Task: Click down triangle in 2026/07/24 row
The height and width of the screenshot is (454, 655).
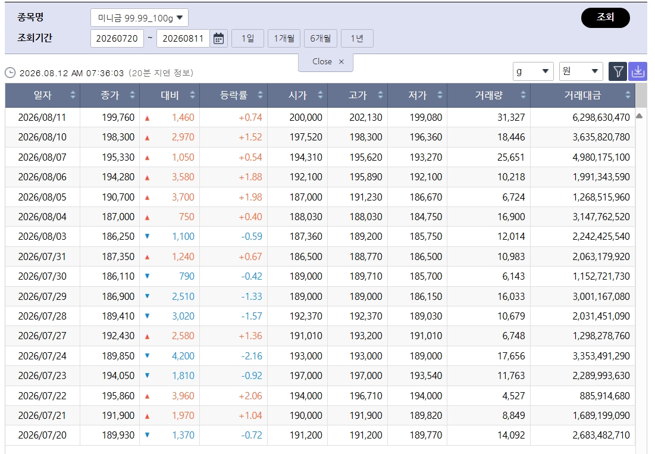Action: (x=147, y=356)
